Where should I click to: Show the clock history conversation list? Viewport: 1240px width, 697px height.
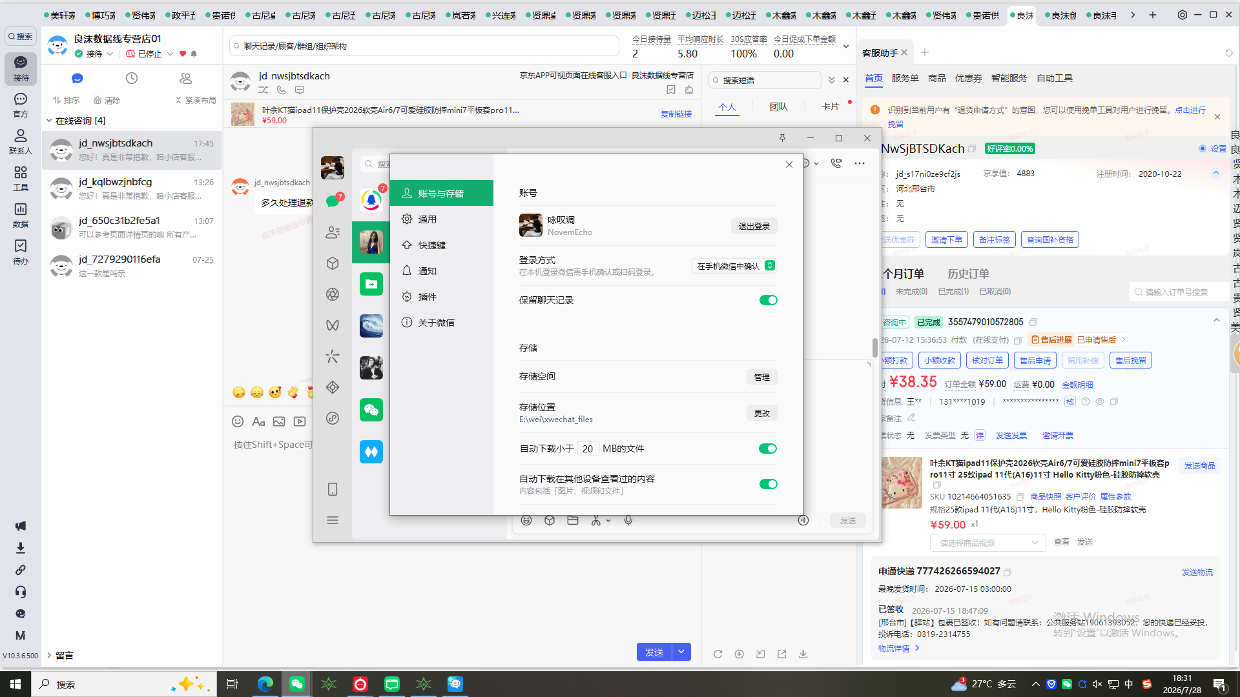coord(132,78)
